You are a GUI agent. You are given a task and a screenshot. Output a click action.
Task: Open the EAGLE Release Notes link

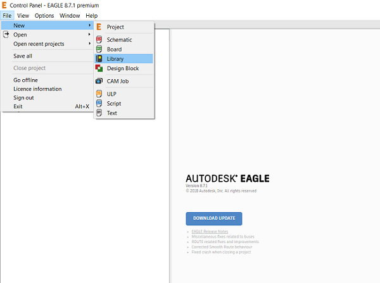[x=210, y=231]
